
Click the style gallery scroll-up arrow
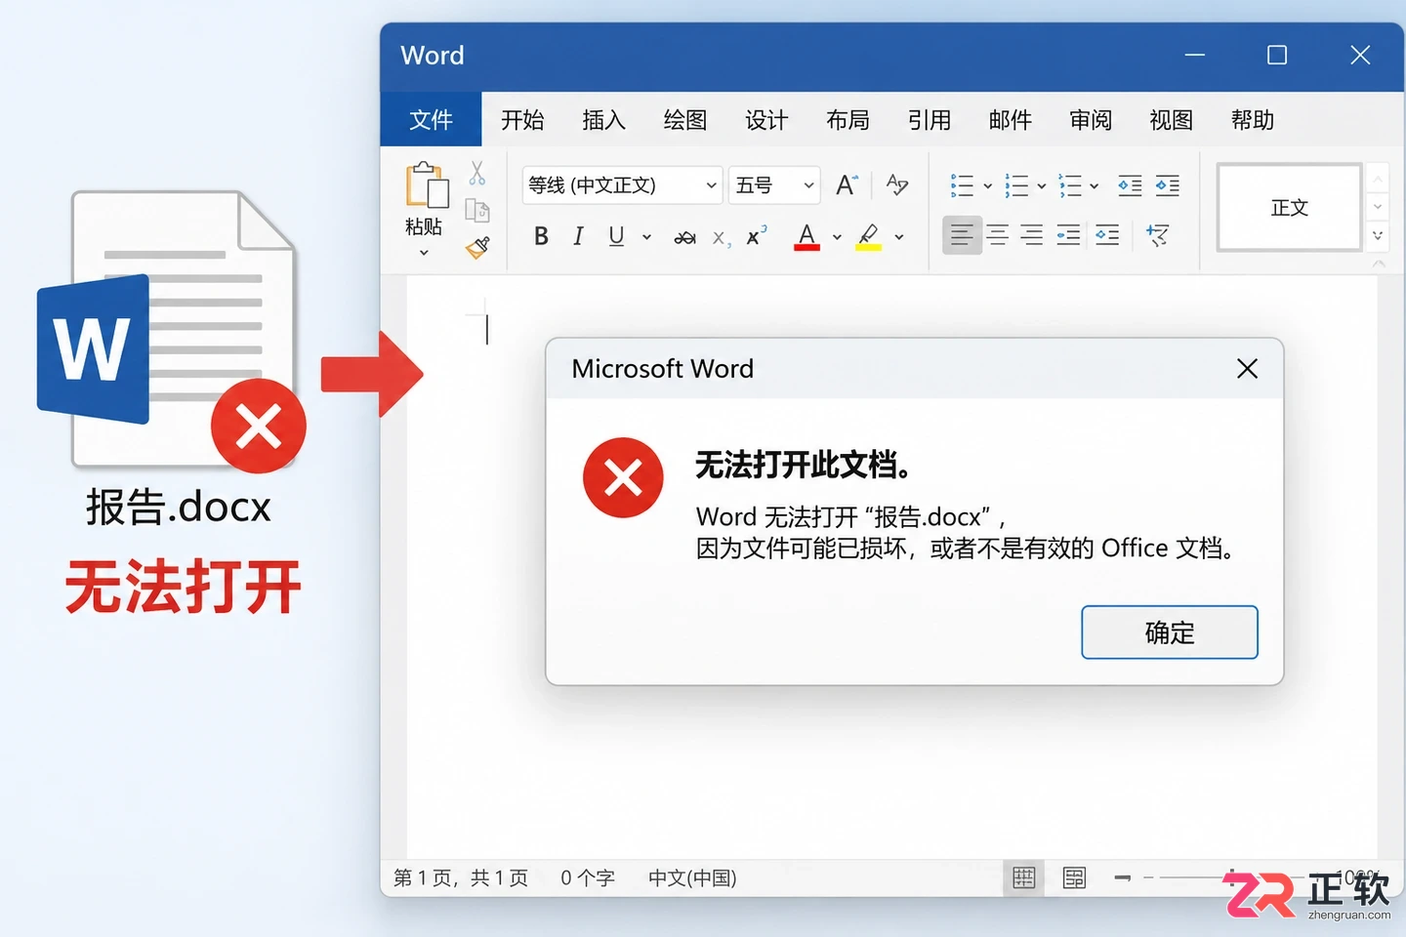point(1378,179)
